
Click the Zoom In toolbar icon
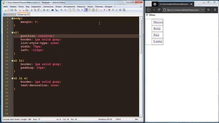pyautogui.click(x=61, y=10)
